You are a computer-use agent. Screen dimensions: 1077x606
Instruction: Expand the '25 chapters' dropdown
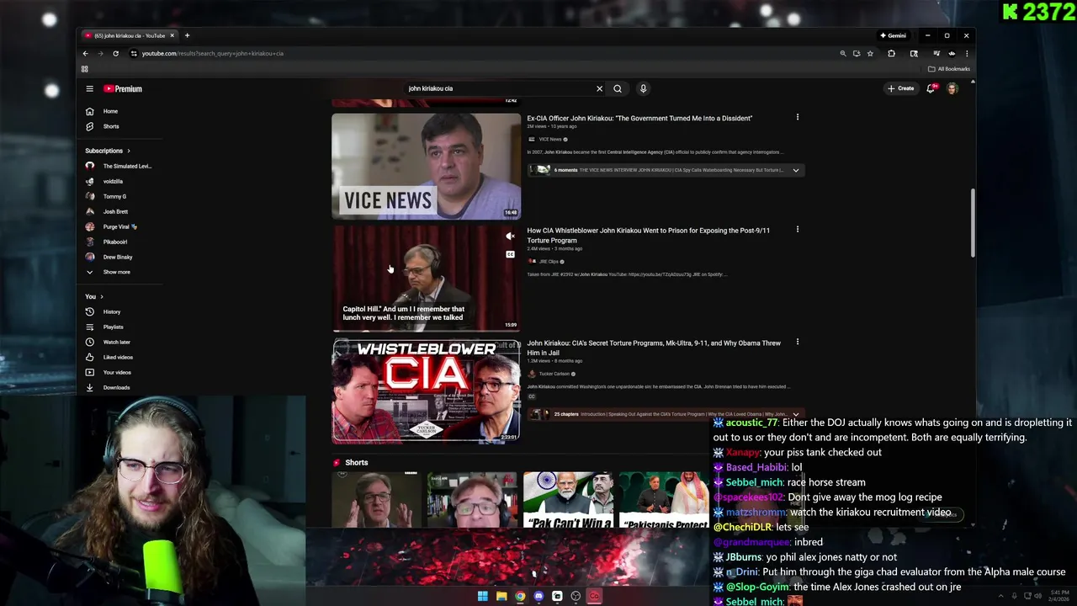click(795, 414)
